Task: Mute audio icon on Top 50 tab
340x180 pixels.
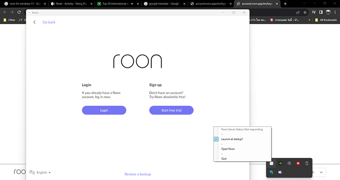Action: click(132, 3)
